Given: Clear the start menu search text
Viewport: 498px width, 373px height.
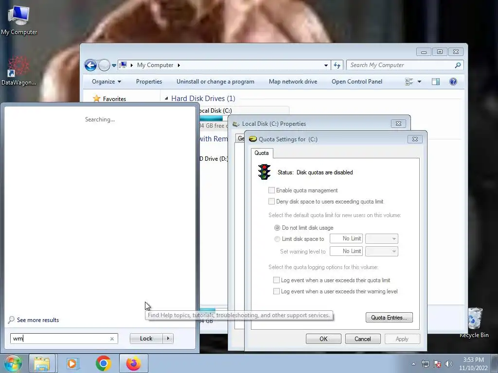Looking at the screenshot, I should tap(112, 339).
